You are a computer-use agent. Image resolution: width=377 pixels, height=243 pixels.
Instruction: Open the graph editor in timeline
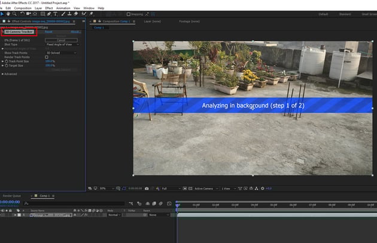pyautogui.click(x=169, y=204)
